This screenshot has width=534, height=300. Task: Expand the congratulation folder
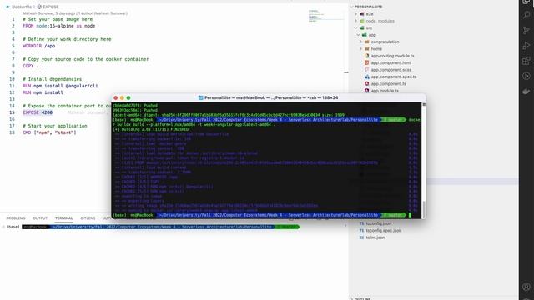click(x=361, y=42)
